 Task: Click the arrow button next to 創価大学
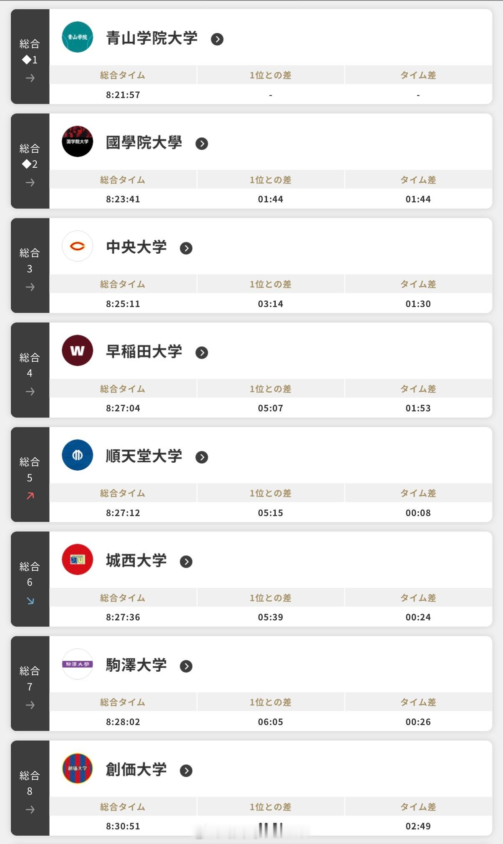186,771
